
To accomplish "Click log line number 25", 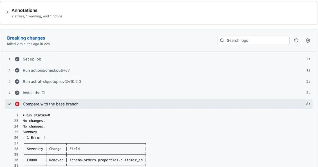I will pos(16,132).
